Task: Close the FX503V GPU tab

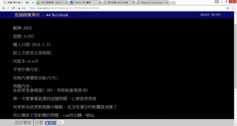Action: [100, 3]
